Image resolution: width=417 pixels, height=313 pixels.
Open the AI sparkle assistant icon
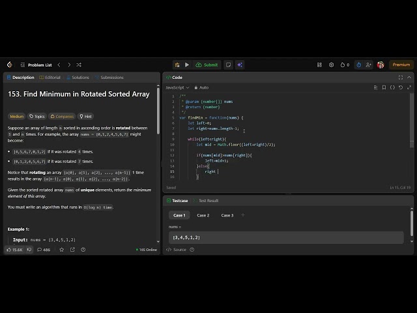(240, 65)
